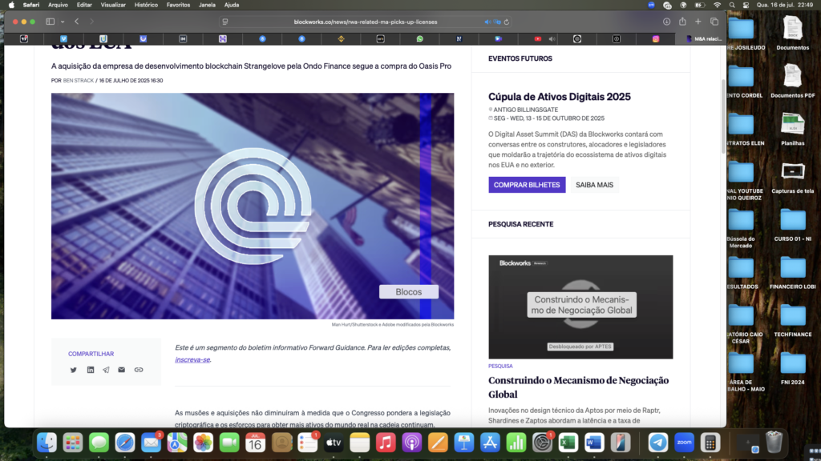Select the Documentos PDF desktop item
This screenshot has height=461, width=821.
point(793,81)
